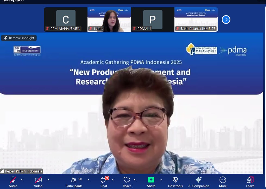Expand share options caret
Image resolution: width=266 pixels, height=189 pixels.
coord(161,180)
